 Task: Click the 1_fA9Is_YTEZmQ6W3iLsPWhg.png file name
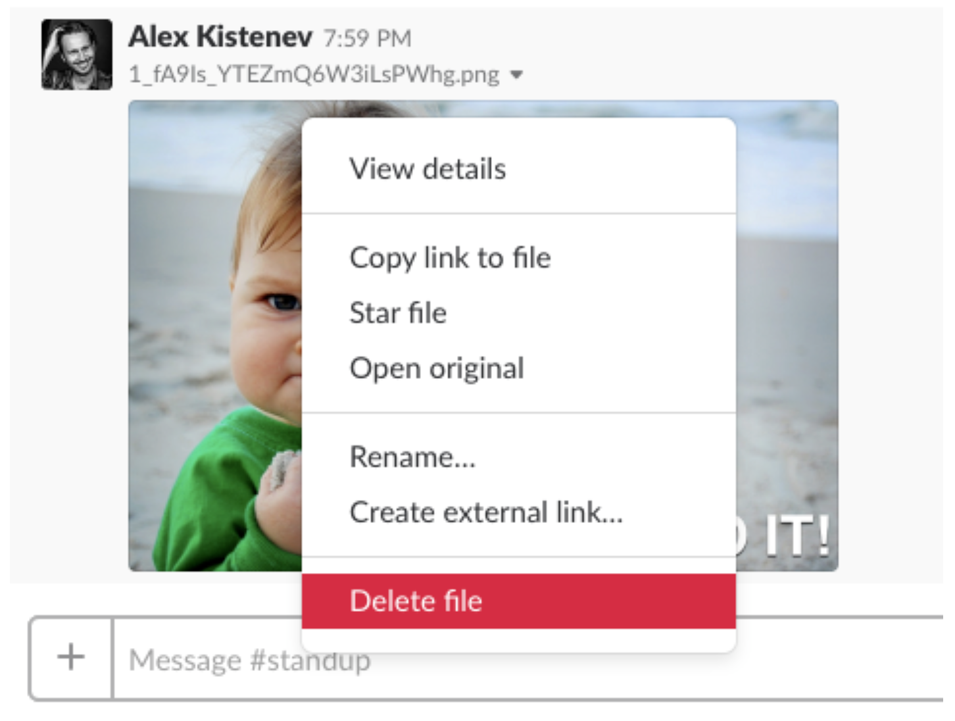click(314, 74)
